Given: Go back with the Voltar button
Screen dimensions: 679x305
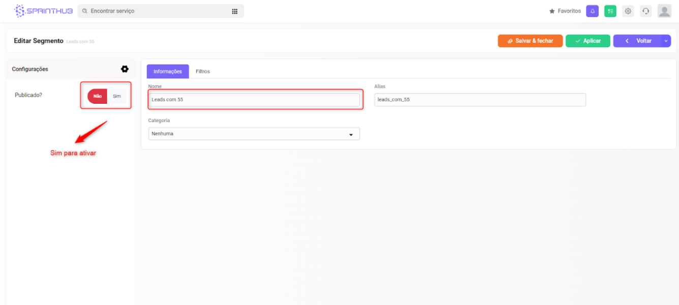Looking at the screenshot, I should click(x=638, y=41).
